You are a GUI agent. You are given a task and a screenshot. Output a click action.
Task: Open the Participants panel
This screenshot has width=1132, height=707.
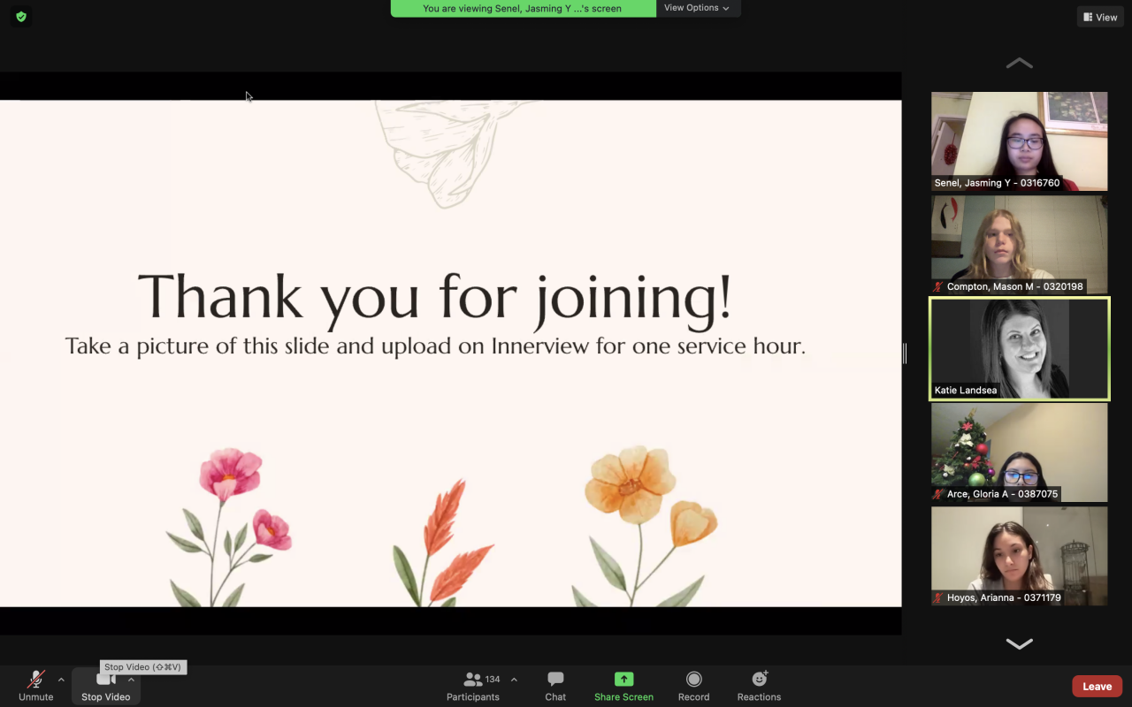click(473, 686)
